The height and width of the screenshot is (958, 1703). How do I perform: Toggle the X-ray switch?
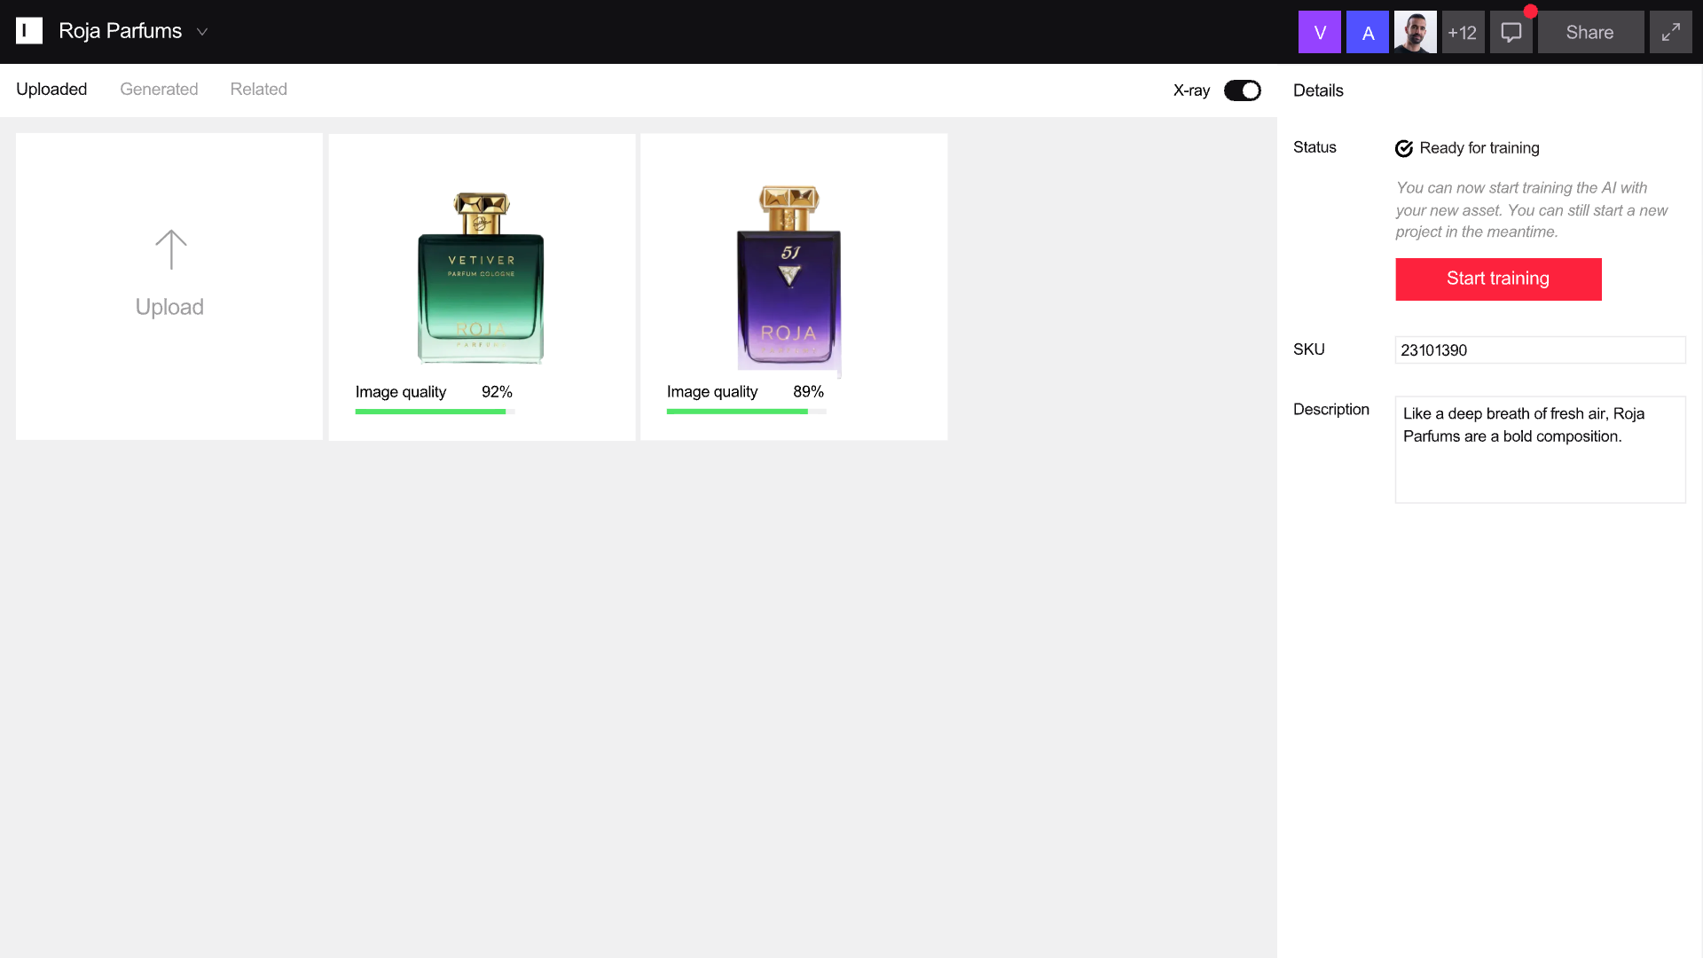[x=1242, y=90]
